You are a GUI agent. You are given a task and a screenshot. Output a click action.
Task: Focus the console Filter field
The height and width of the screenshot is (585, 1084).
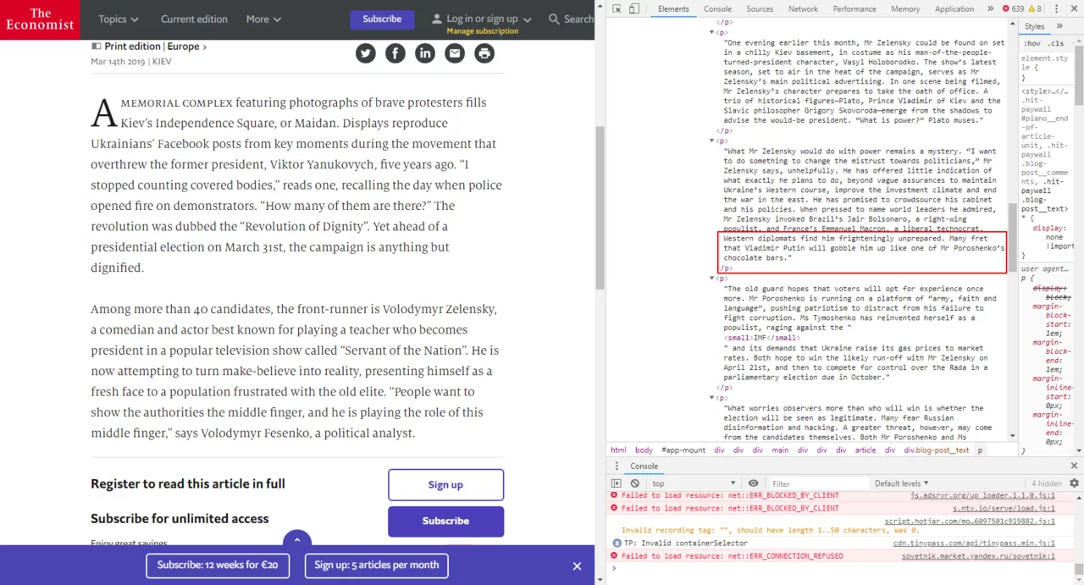818,483
